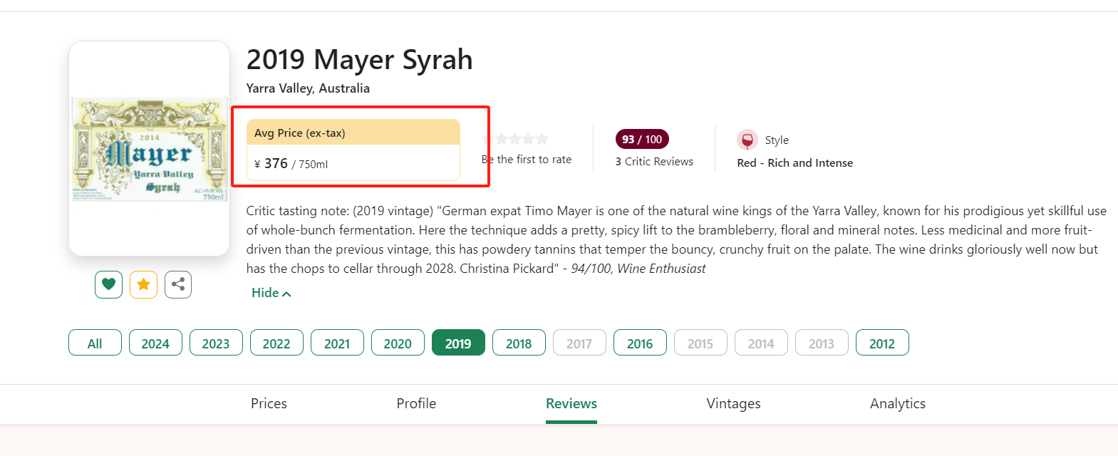
Task: Collapse tasting note with Hide chevron
Action: (271, 293)
